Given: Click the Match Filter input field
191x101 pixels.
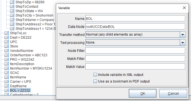Looking at the screenshot, I should coord(135,59).
